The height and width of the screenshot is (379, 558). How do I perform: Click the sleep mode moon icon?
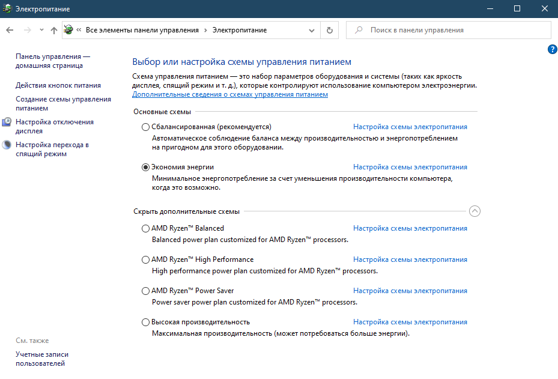7,145
